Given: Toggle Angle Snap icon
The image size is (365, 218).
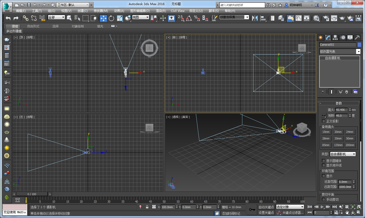Looking at the screenshot, I should (x=189, y=18).
